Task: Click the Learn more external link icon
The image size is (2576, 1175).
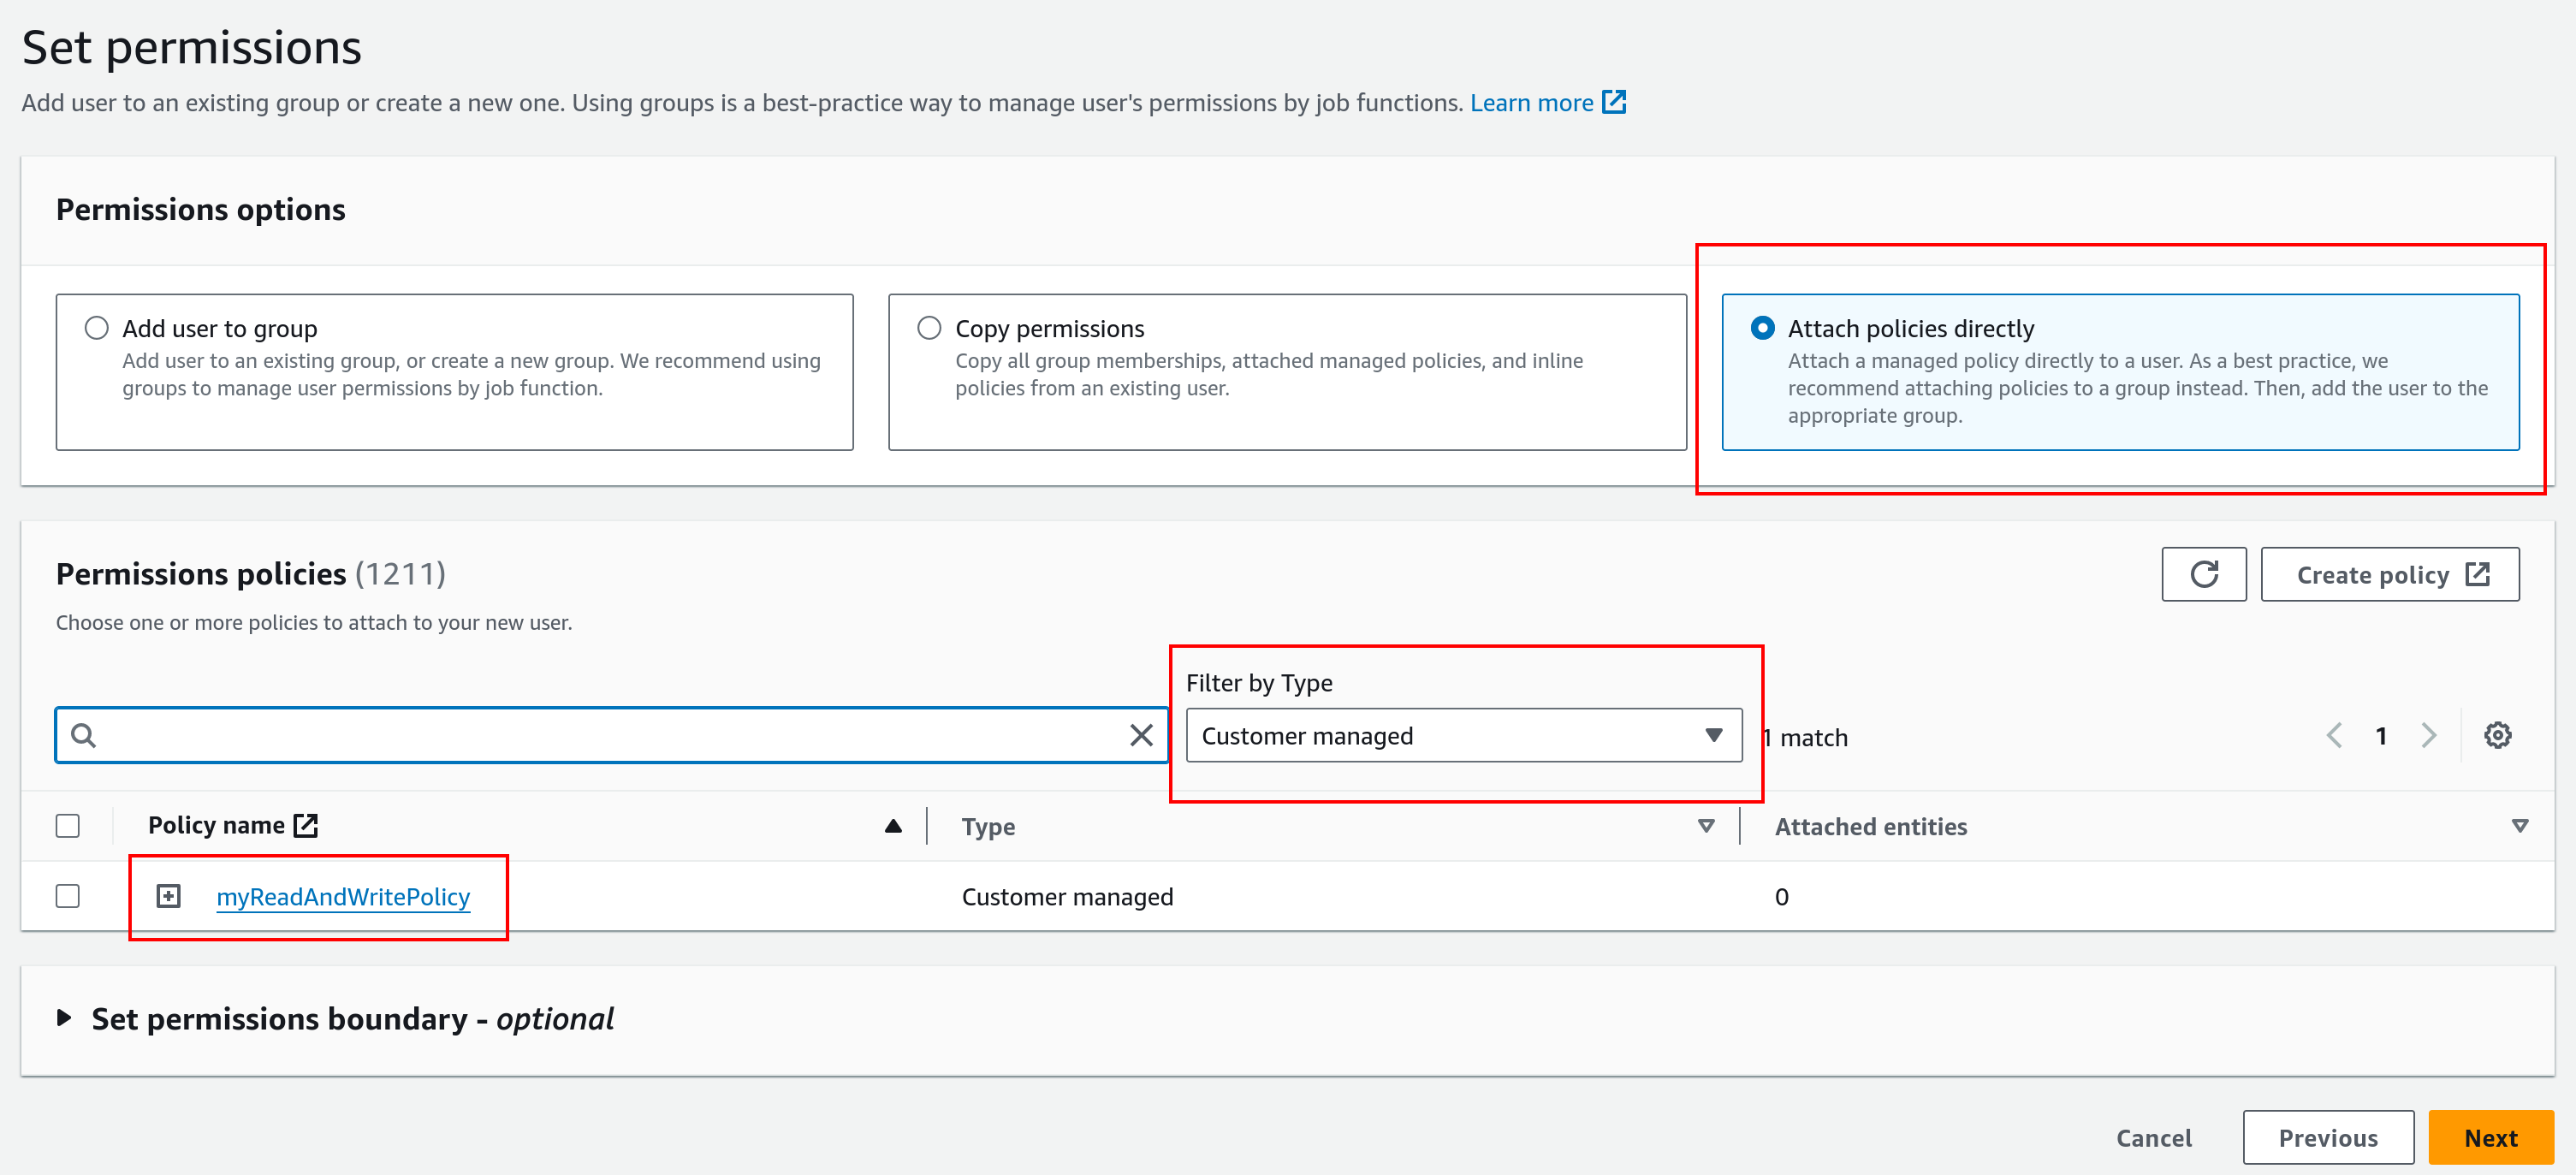Action: [x=1614, y=102]
